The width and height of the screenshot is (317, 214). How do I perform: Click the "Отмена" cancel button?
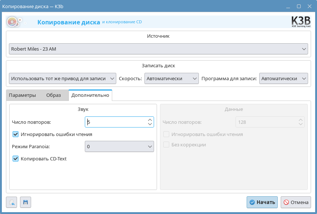point(296,202)
